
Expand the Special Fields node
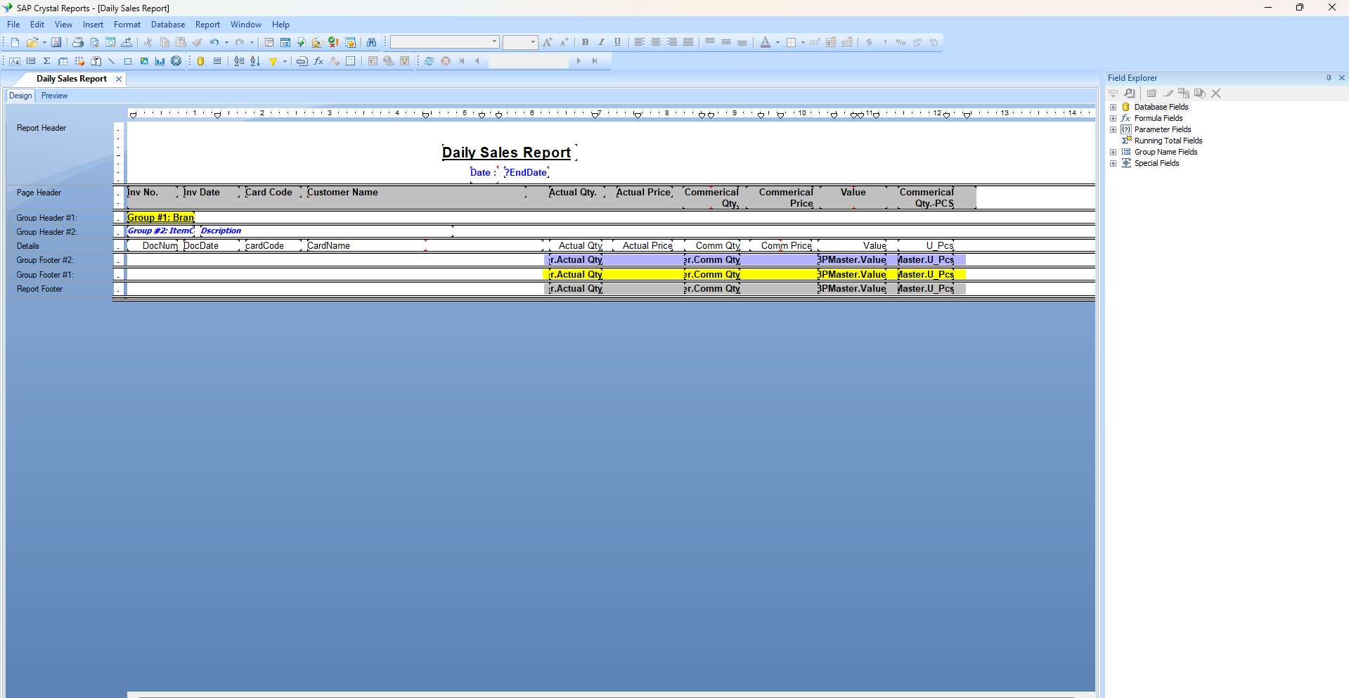[x=1113, y=163]
